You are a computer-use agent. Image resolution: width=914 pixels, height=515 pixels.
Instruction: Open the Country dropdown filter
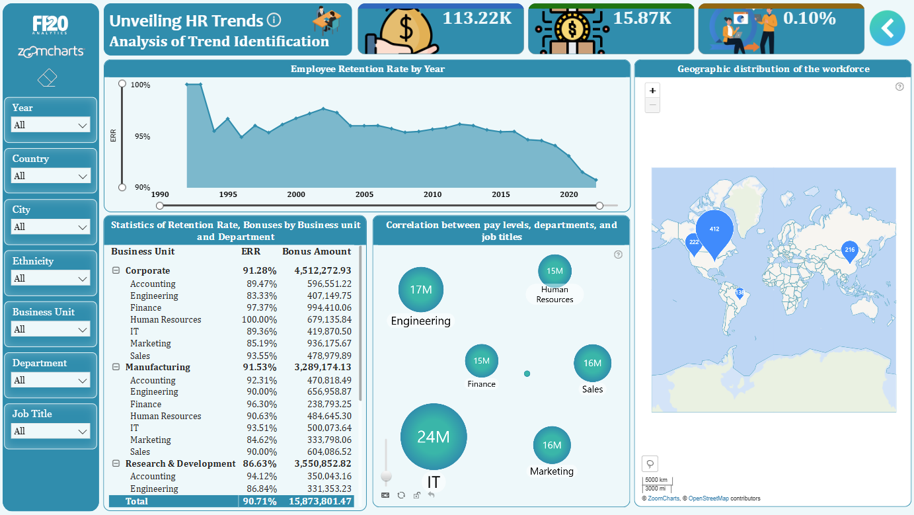tap(50, 176)
